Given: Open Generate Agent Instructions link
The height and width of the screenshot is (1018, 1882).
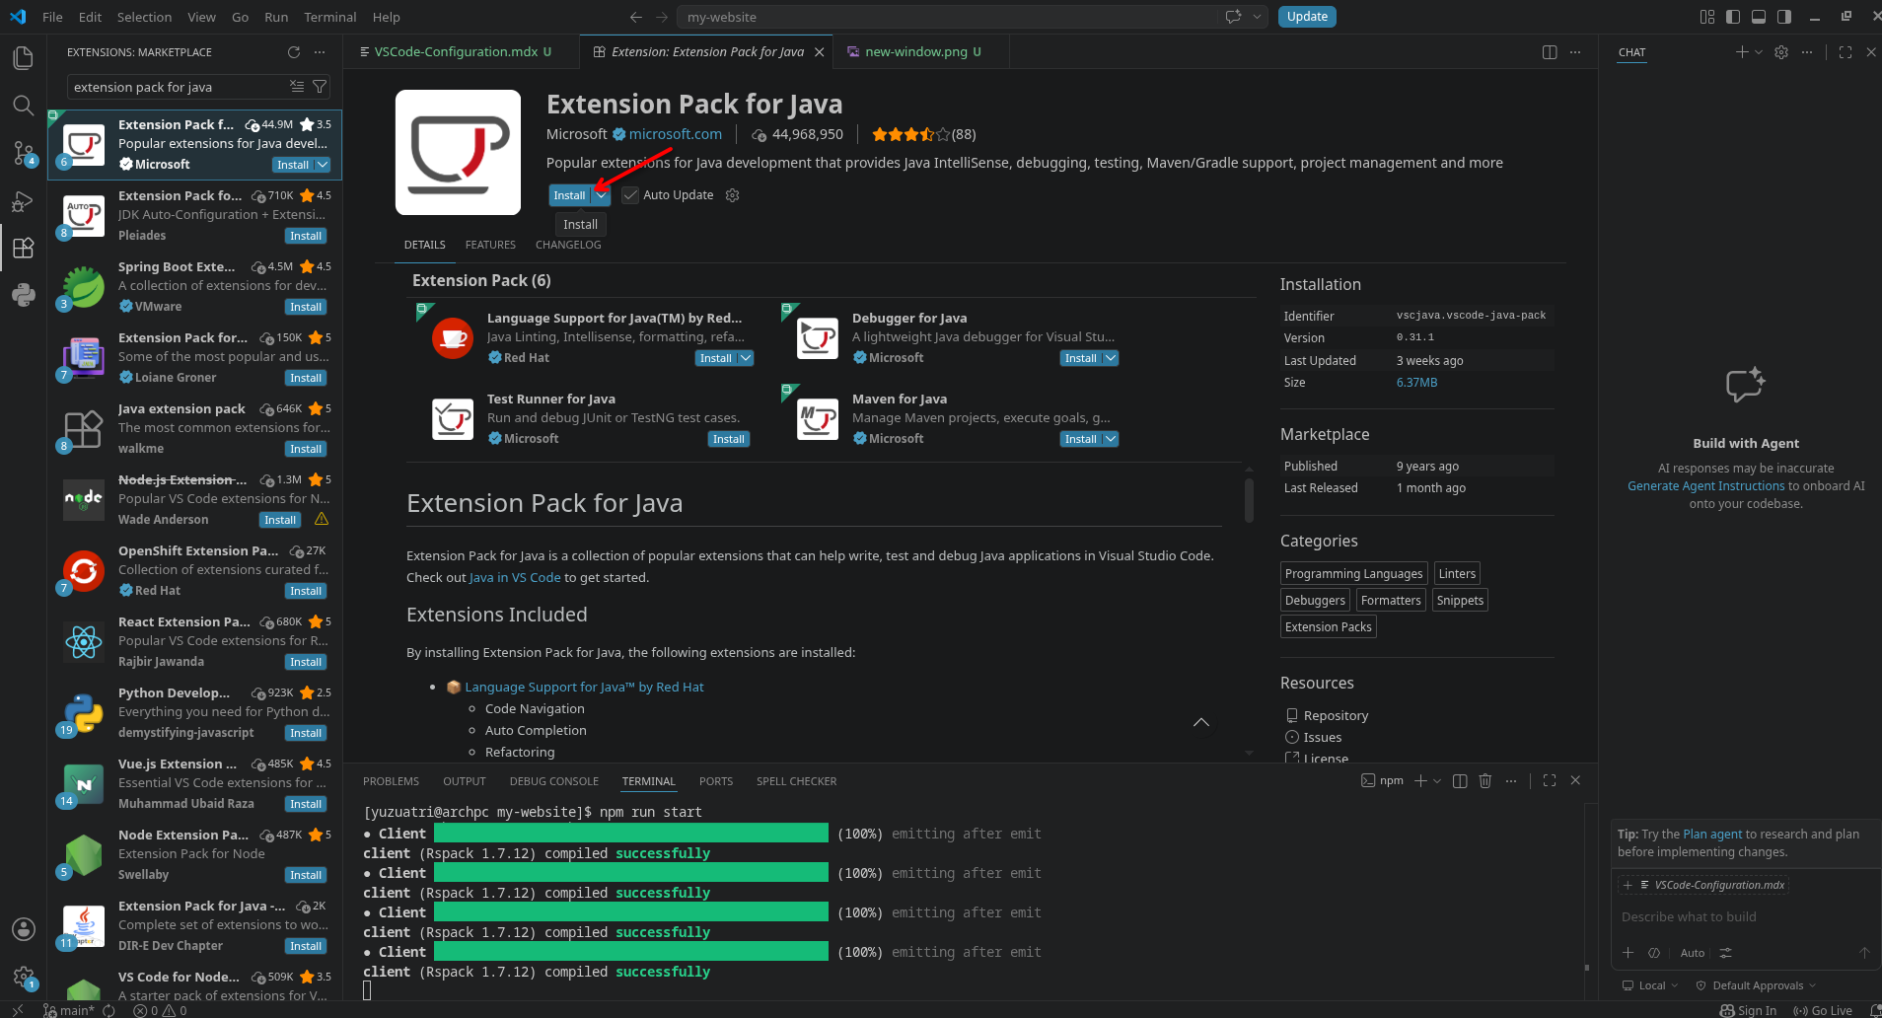Looking at the screenshot, I should 1705,486.
